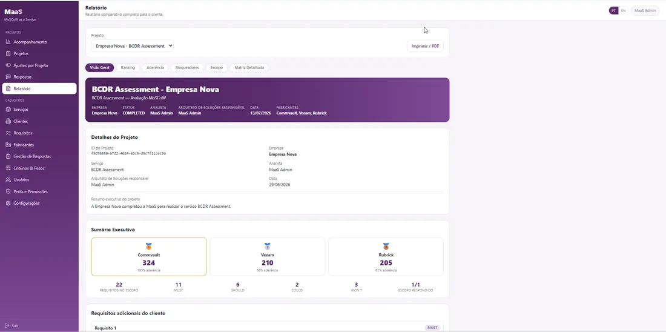Click the 13/07/2026 date in banner
Viewport: 666px width, 332px height.
click(x=260, y=113)
